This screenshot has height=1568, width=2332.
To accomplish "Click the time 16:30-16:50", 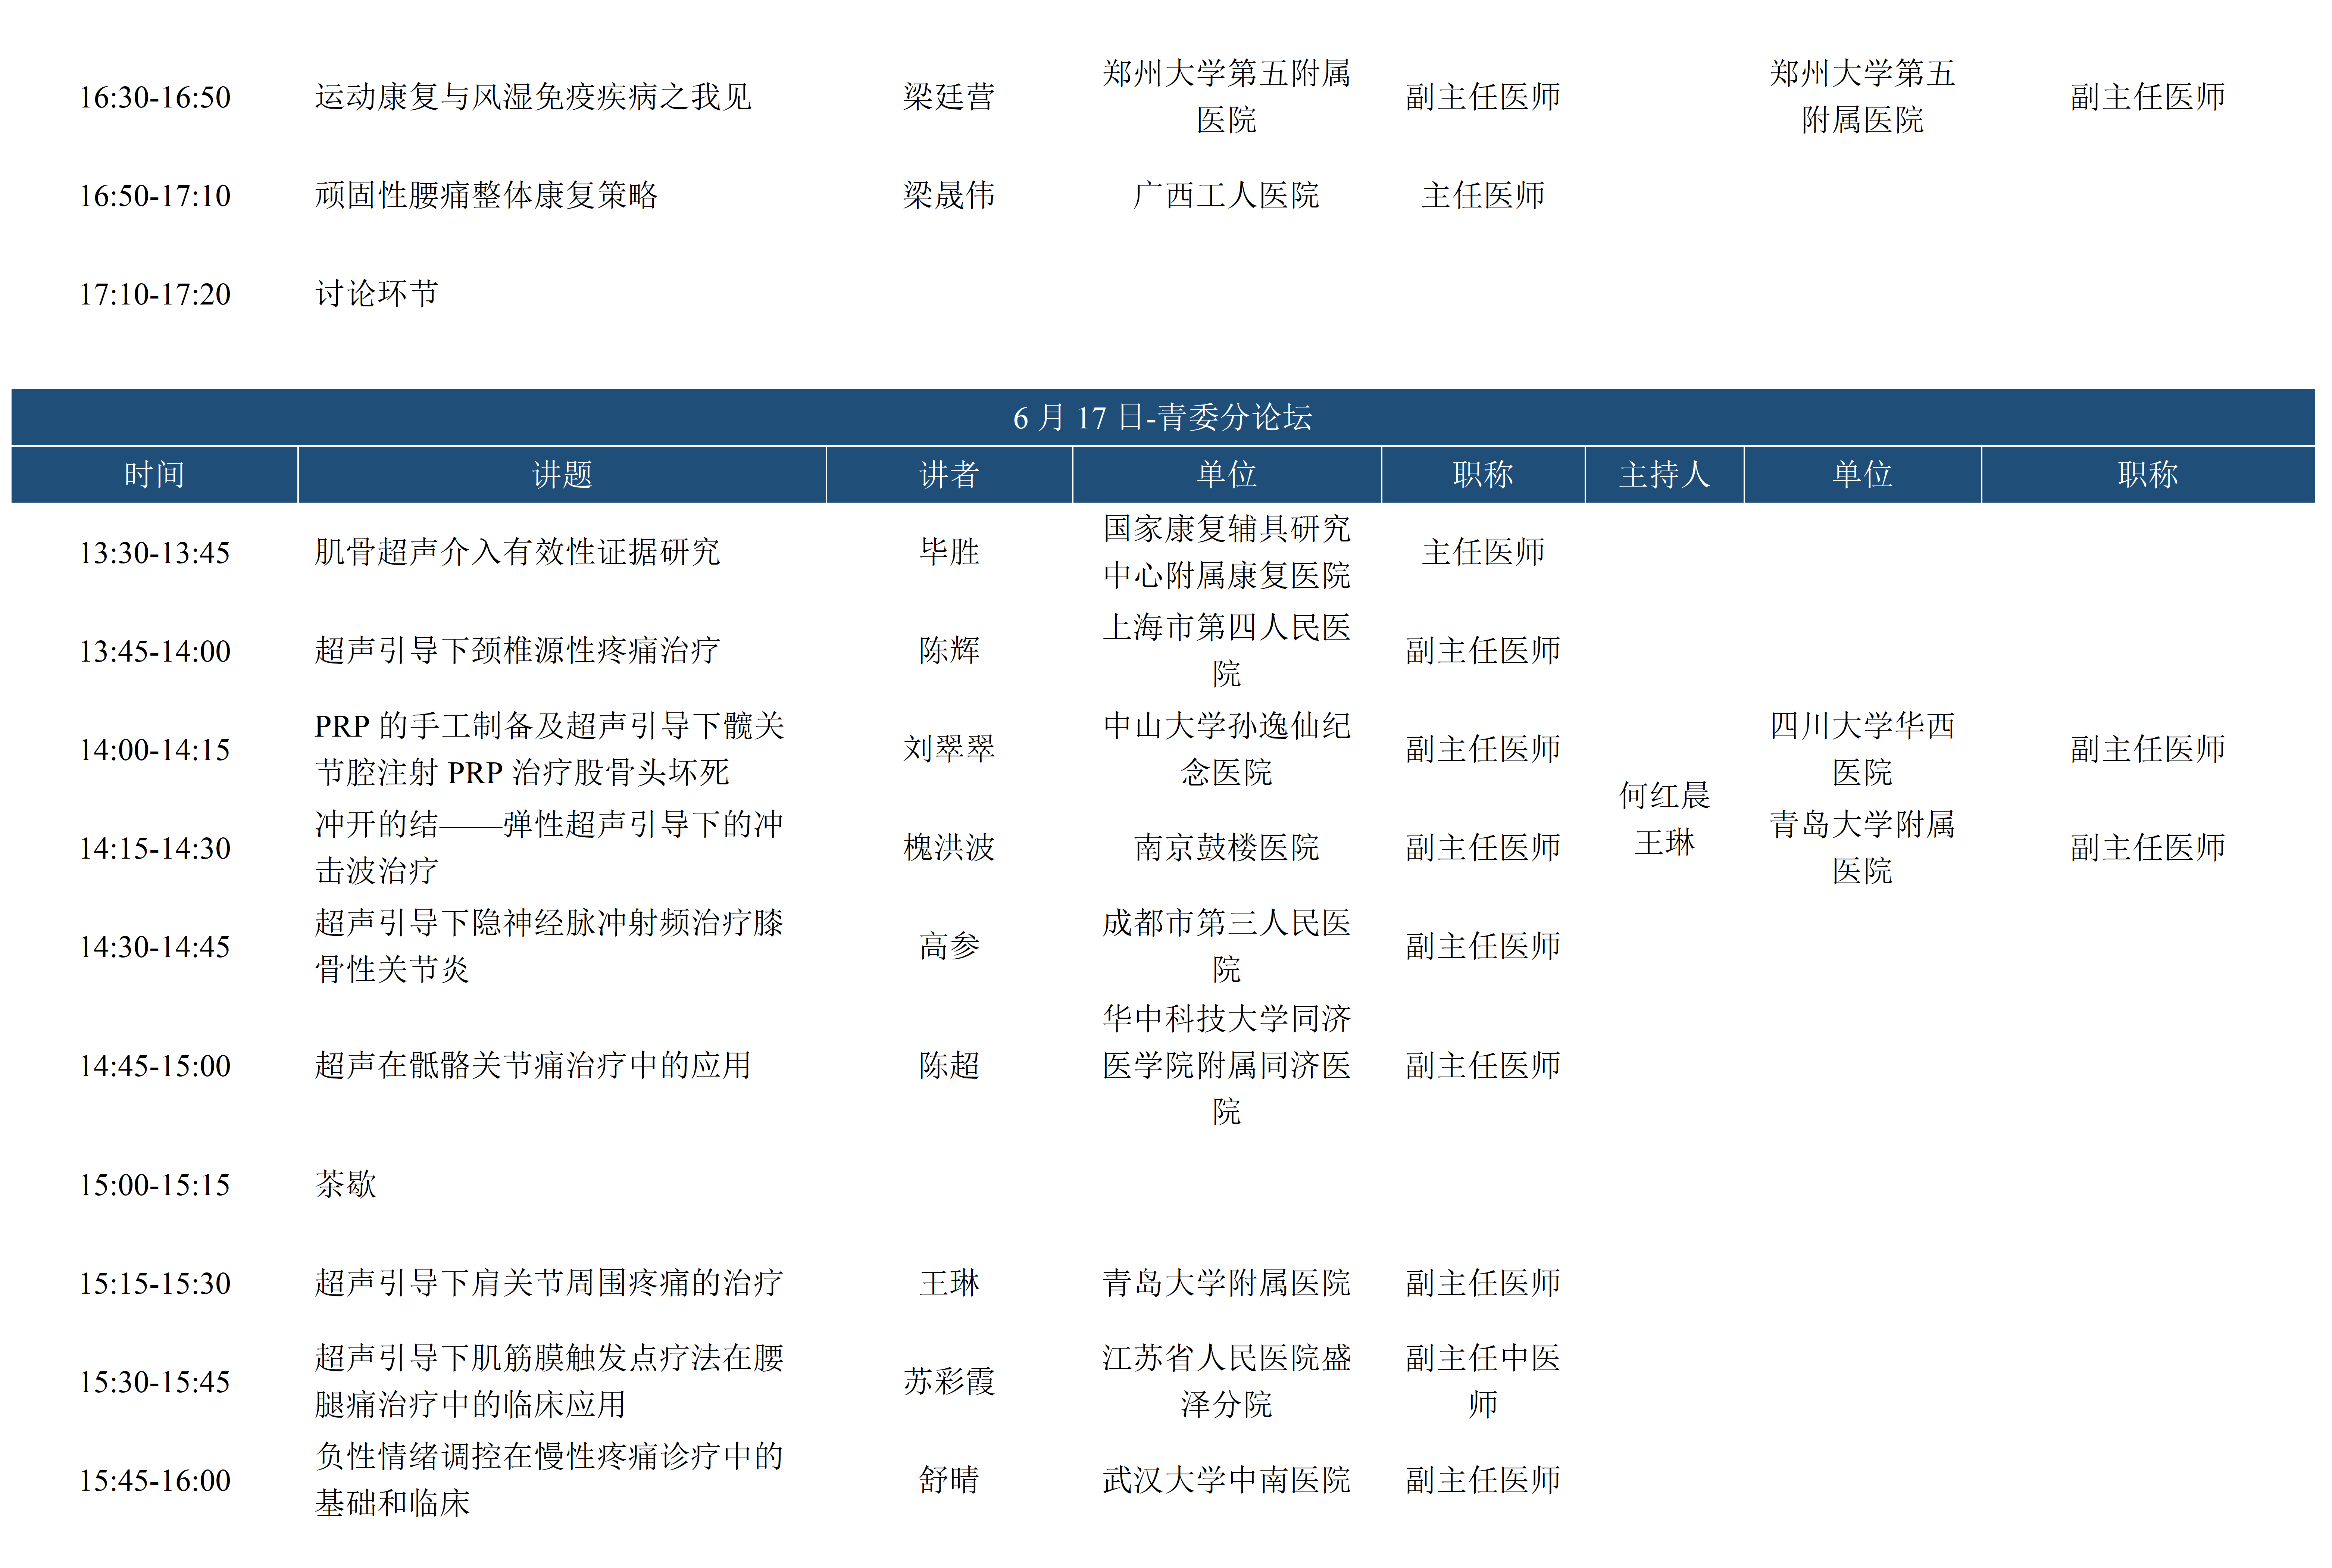I will point(155,97).
